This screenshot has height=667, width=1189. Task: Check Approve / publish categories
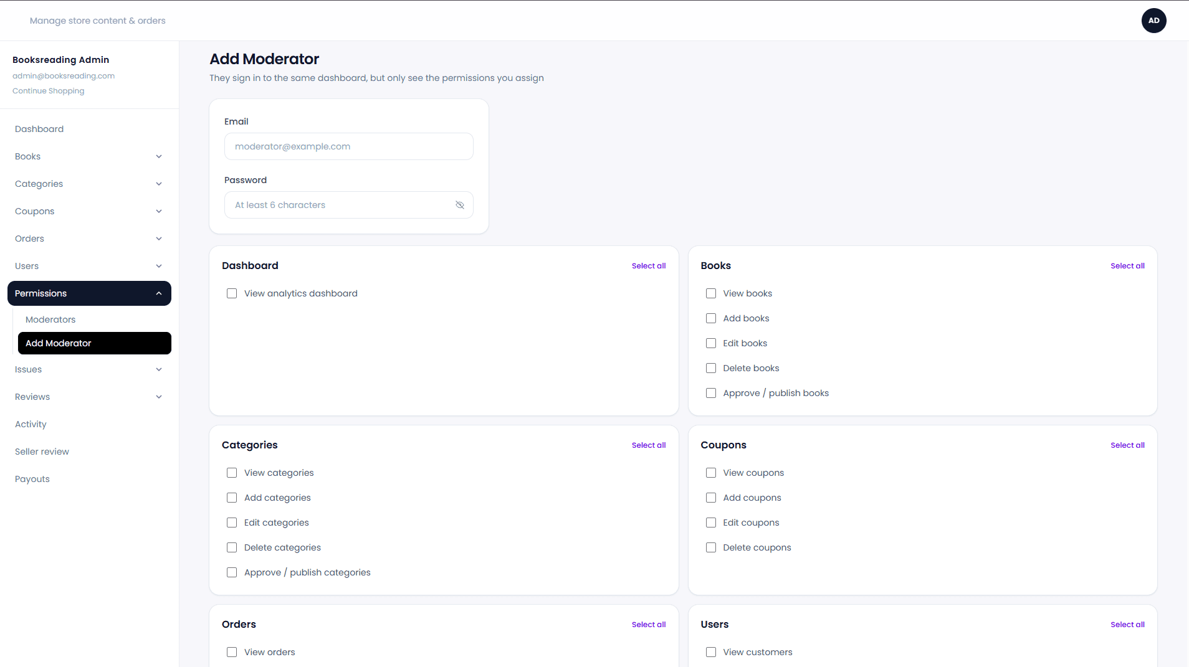click(232, 572)
